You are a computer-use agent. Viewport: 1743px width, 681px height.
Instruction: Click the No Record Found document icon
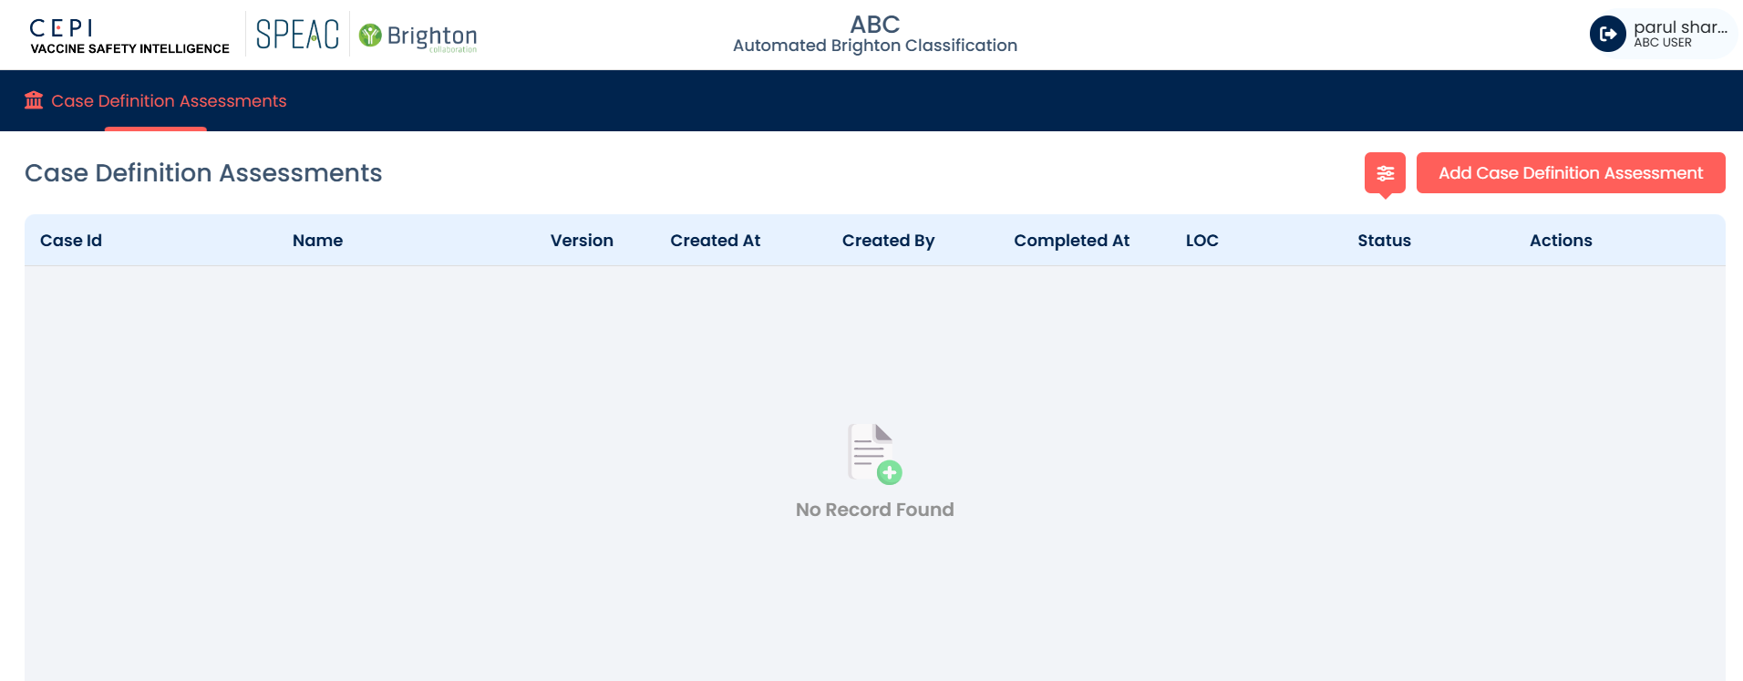(874, 453)
